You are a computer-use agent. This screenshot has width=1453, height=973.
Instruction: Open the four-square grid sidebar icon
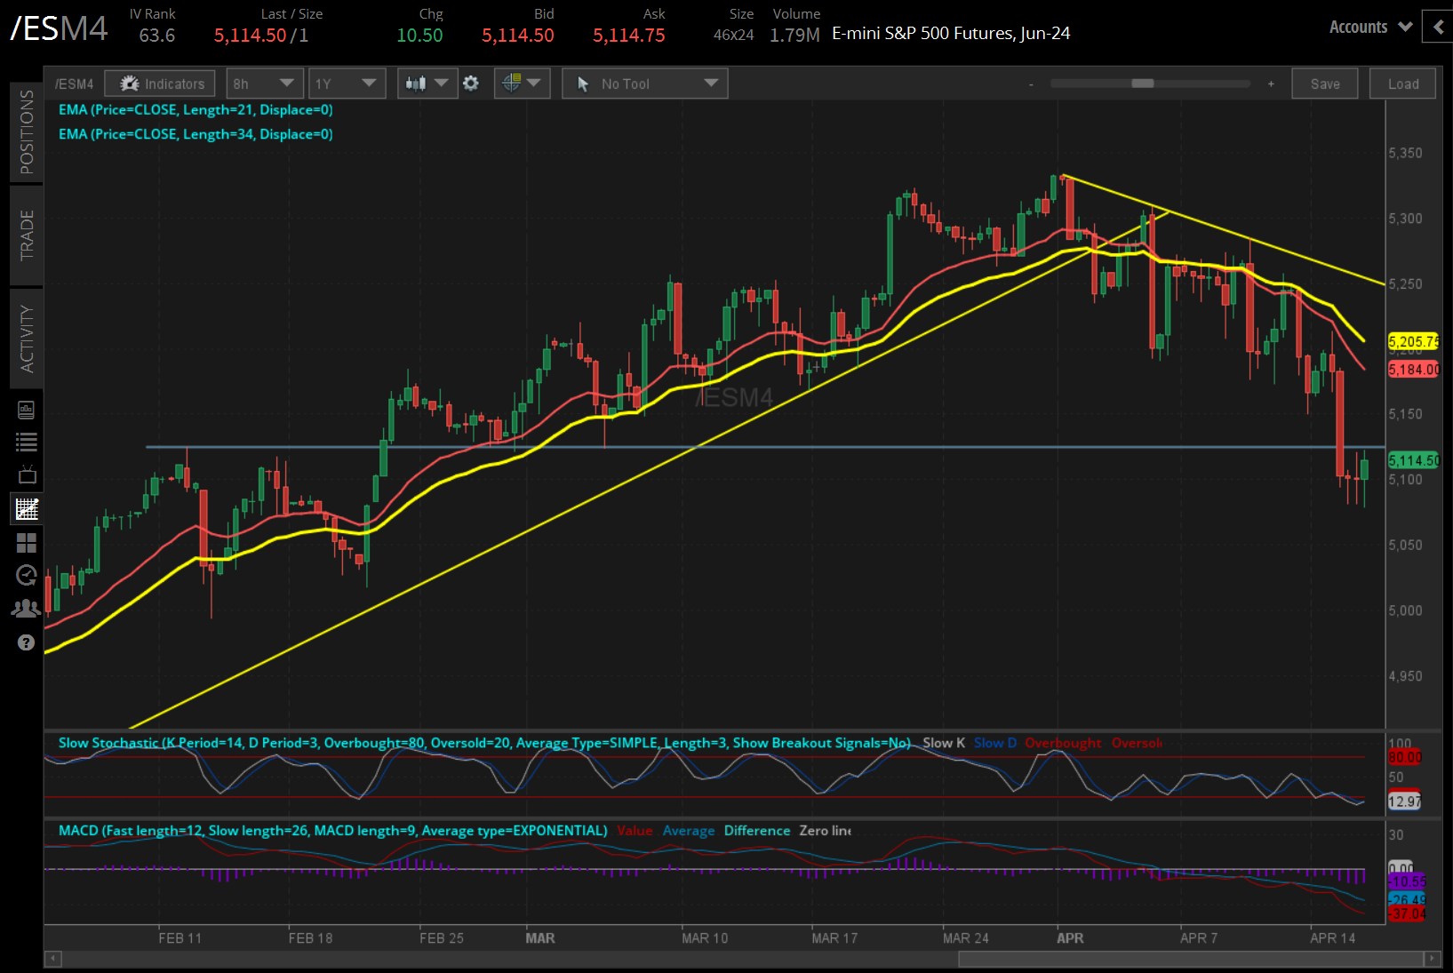(x=27, y=543)
